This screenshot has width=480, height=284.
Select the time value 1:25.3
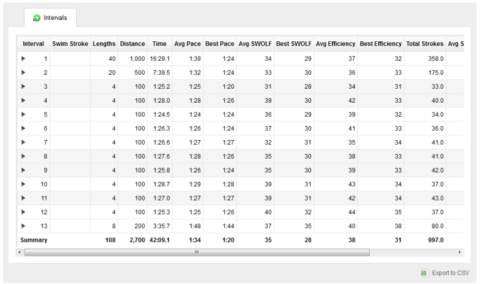tap(162, 212)
